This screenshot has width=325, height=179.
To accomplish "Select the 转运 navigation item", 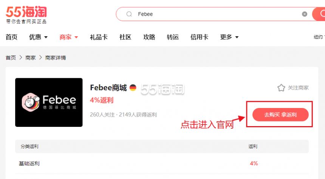I will 173,37.
